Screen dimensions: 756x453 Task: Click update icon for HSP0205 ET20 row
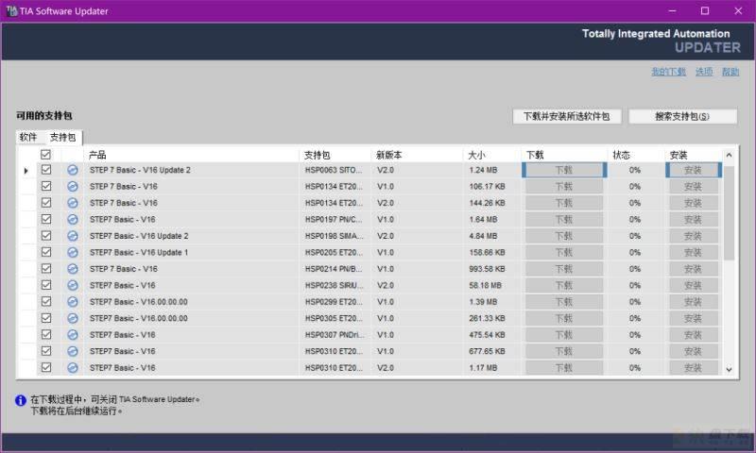[x=73, y=252]
